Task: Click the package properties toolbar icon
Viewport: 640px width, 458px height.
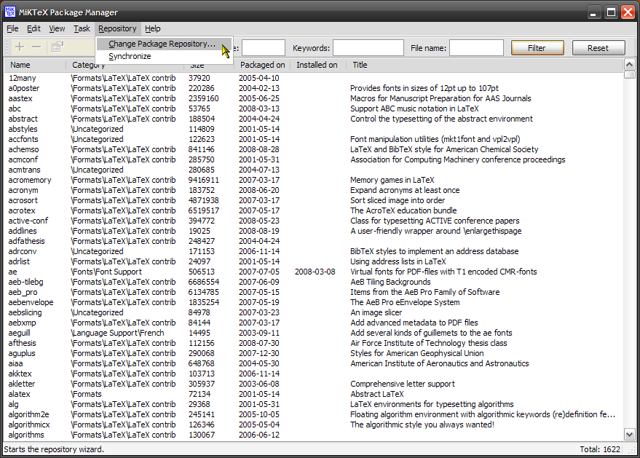Action: tap(58, 47)
